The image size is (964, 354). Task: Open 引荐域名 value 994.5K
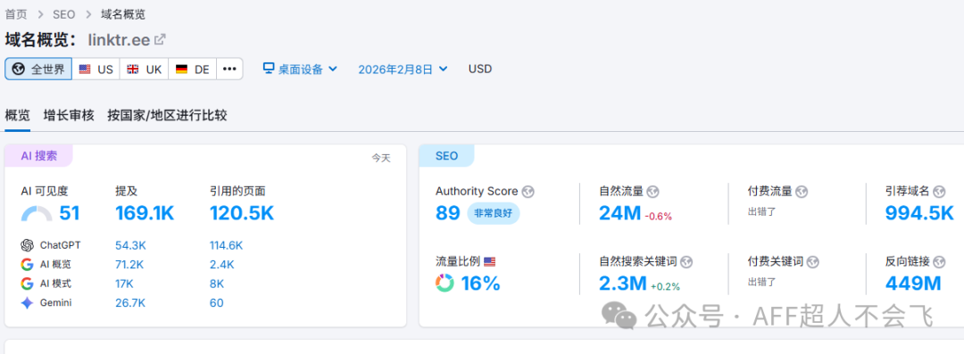pos(919,213)
